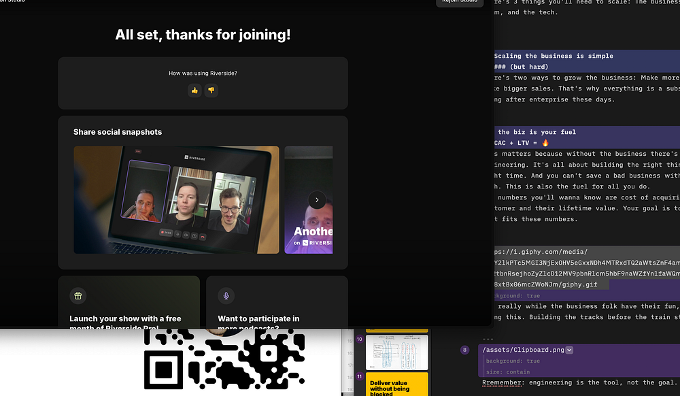
Task: Open the purple 'Another' social snapshot
Action: pos(309,200)
